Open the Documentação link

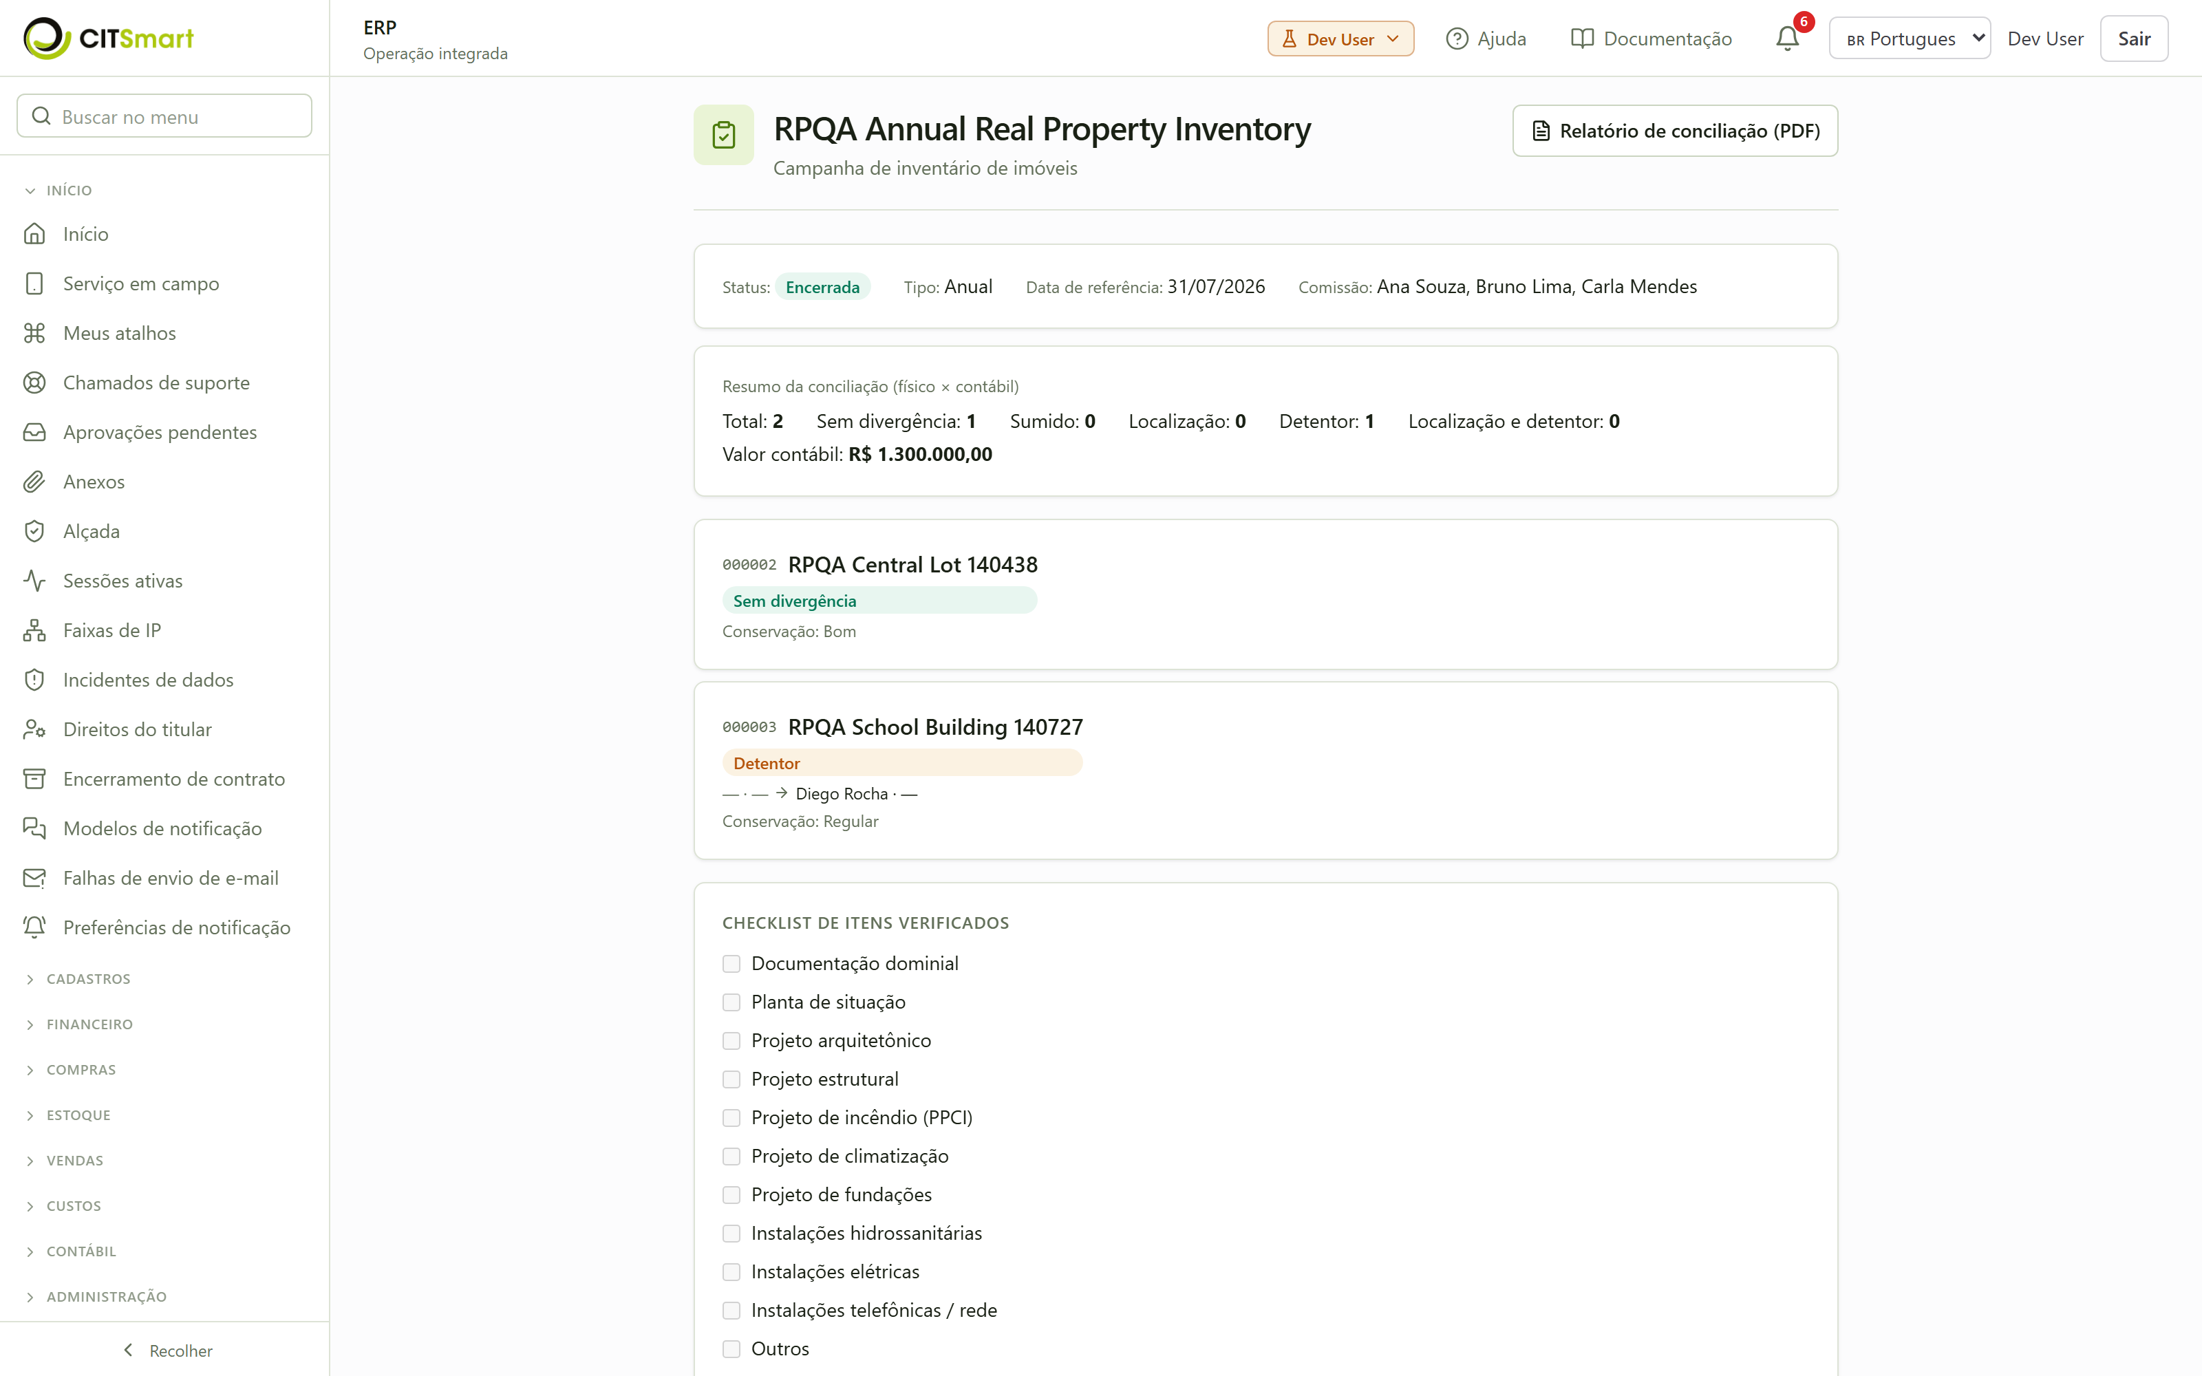[x=1651, y=39]
